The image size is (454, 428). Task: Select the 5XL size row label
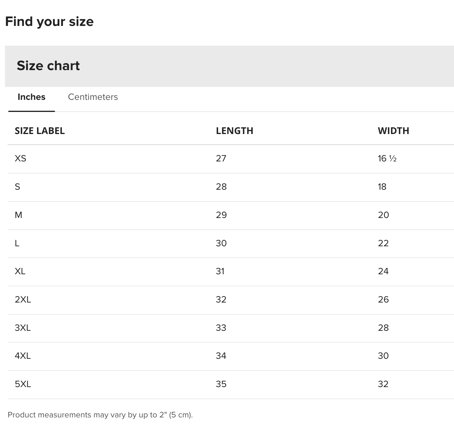23,384
